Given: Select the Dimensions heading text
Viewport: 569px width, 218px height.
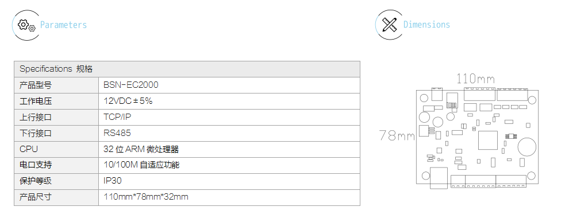Looking at the screenshot, I should pos(426,25).
